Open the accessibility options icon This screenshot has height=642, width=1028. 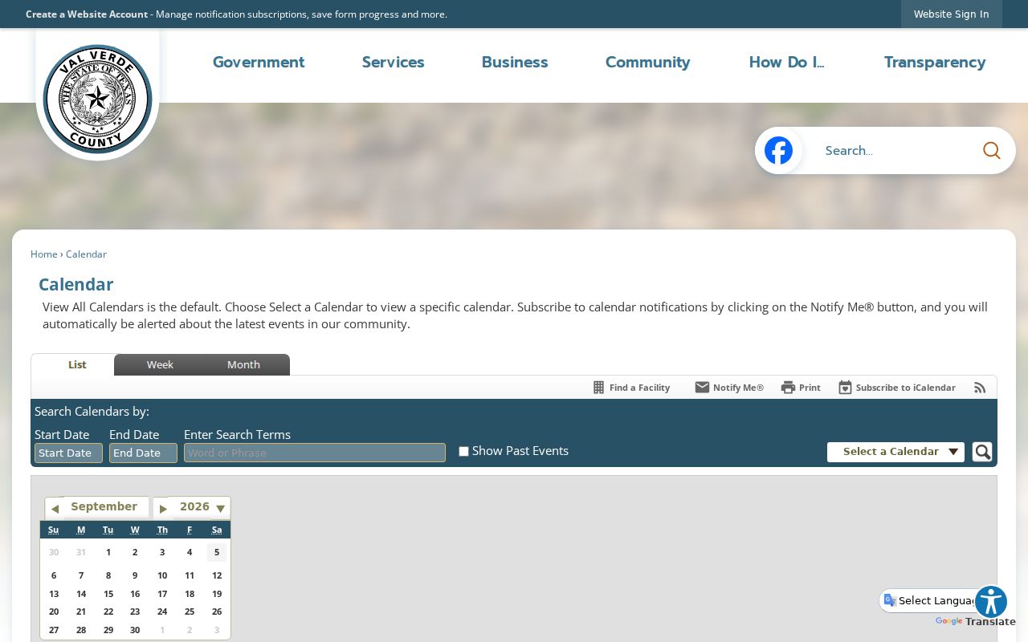tap(991, 602)
